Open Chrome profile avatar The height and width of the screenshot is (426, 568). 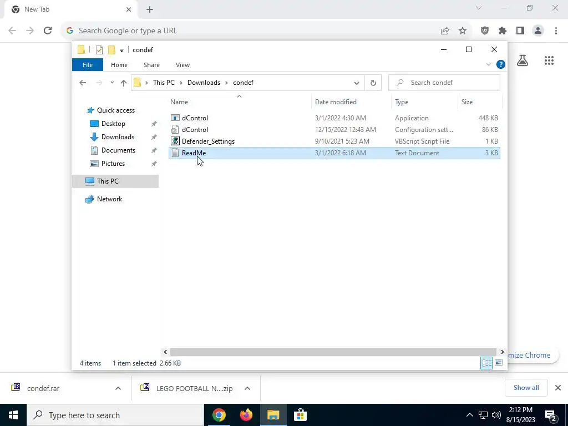[538, 31]
